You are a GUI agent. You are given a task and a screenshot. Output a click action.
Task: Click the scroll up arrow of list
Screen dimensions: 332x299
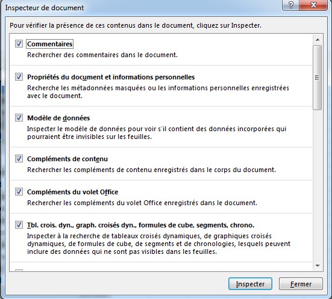coord(318,40)
